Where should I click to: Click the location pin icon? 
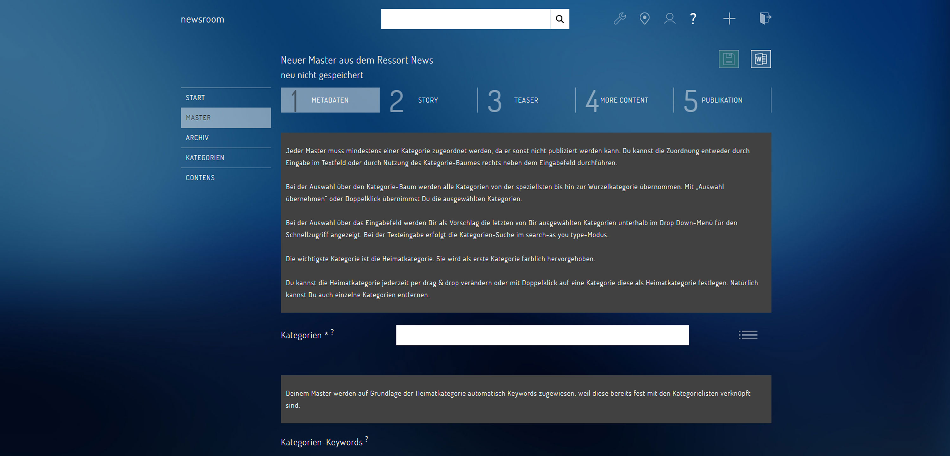click(x=644, y=18)
